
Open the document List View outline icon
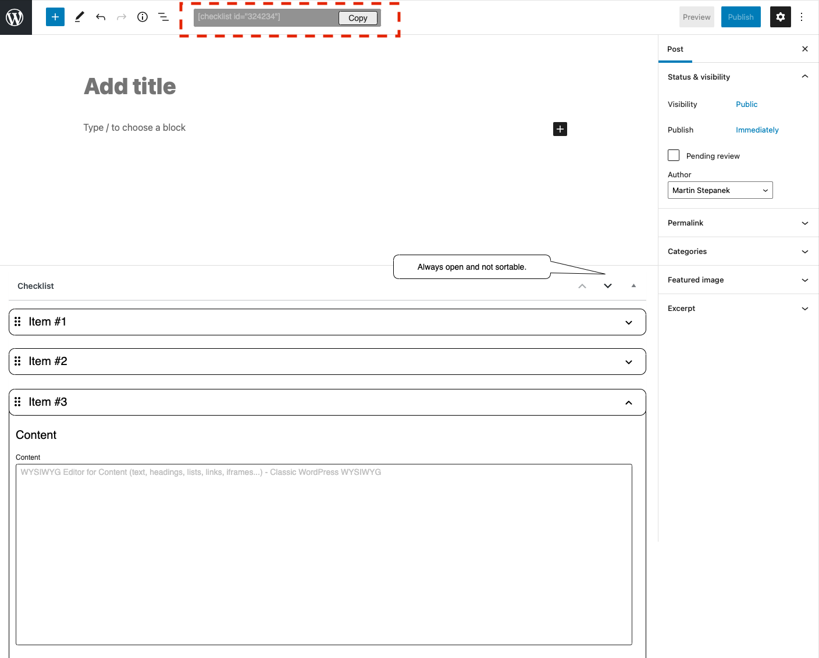[163, 17]
